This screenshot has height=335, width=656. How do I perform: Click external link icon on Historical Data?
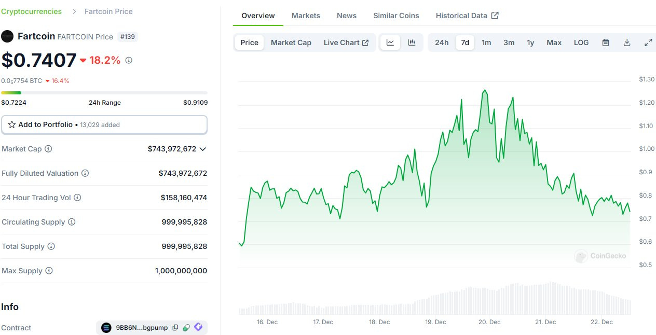[495, 16]
